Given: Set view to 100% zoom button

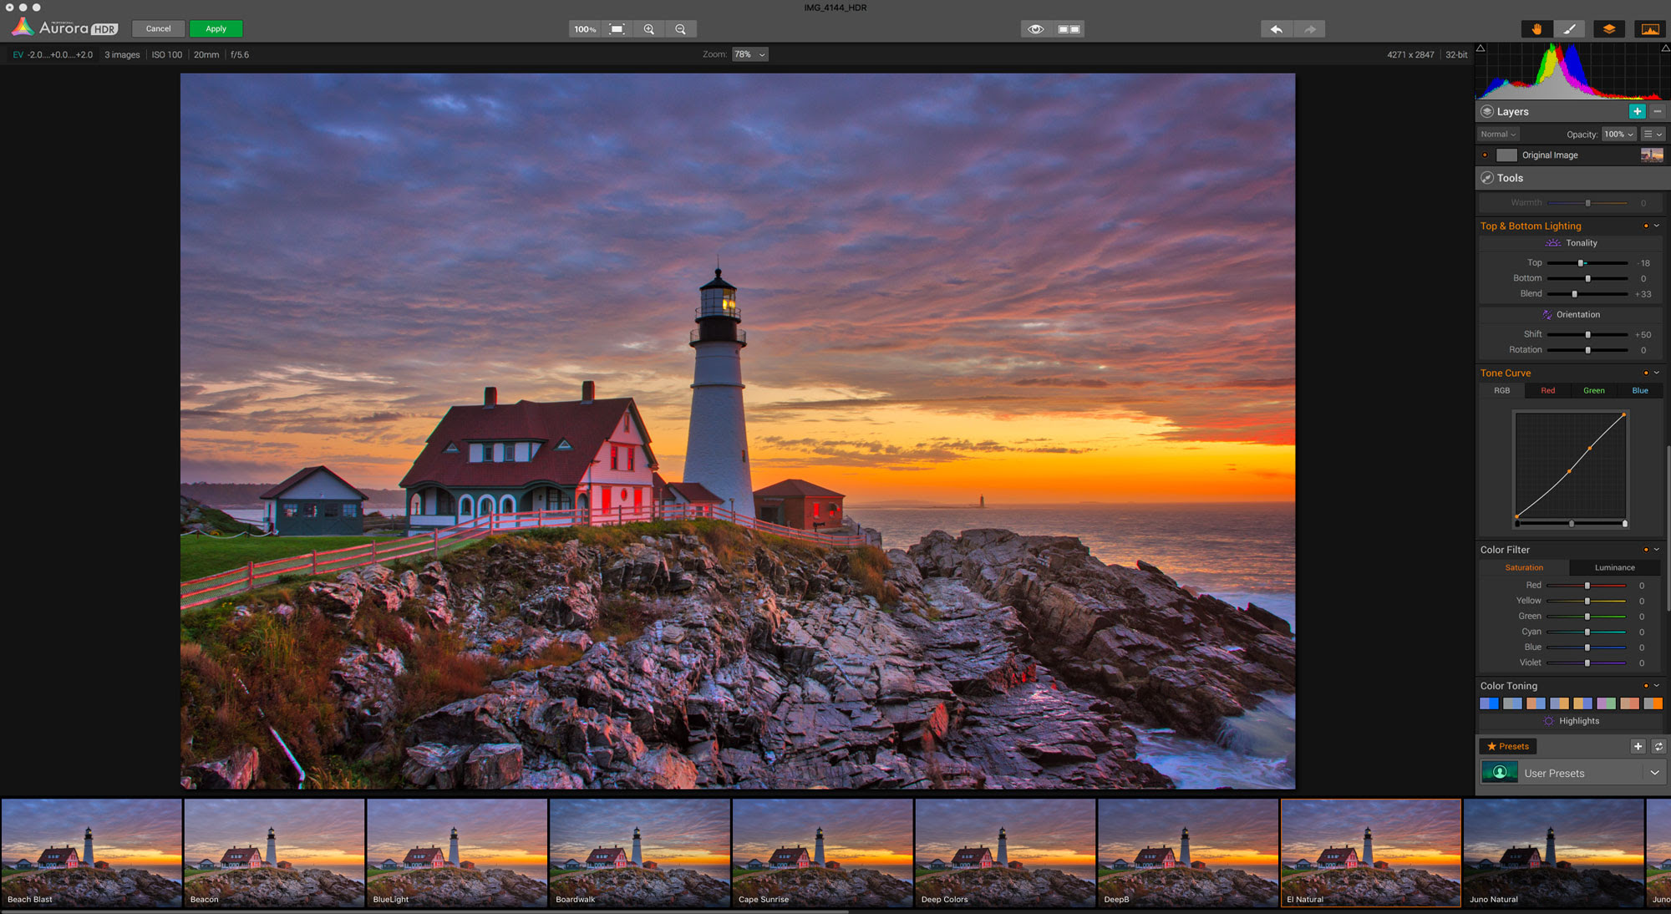Looking at the screenshot, I should point(585,29).
